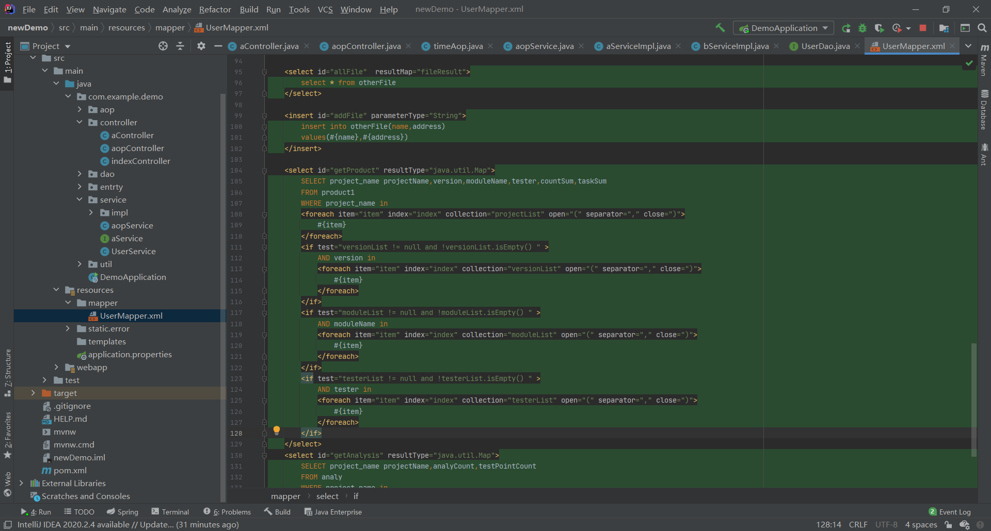
Task: Click the yellow lightbulb intention icon
Action: (277, 430)
